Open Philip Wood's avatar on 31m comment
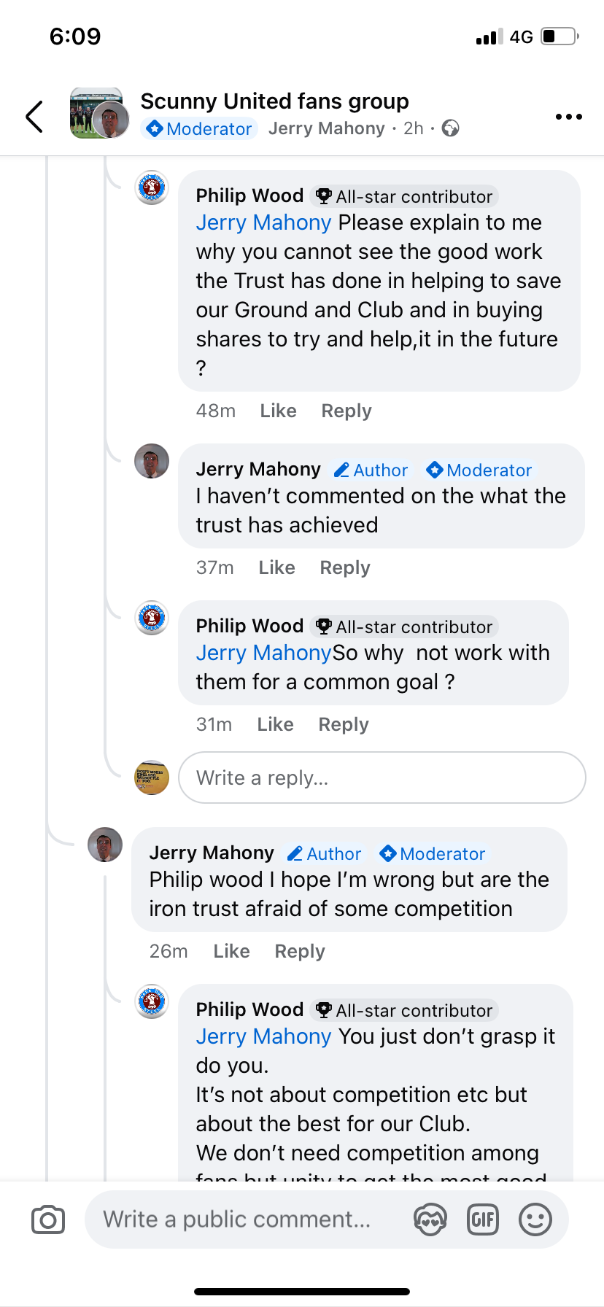Image resolution: width=604 pixels, height=1307 pixels. click(152, 618)
